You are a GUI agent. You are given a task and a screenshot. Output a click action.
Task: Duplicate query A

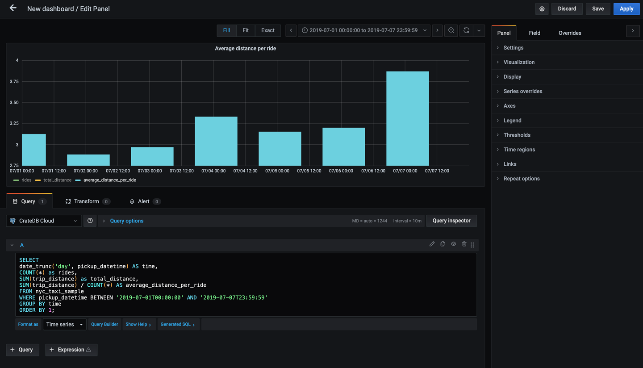click(x=443, y=244)
